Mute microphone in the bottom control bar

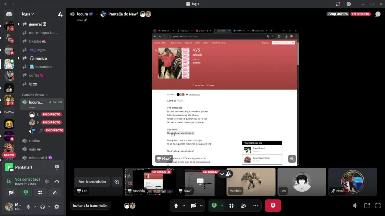(176, 205)
